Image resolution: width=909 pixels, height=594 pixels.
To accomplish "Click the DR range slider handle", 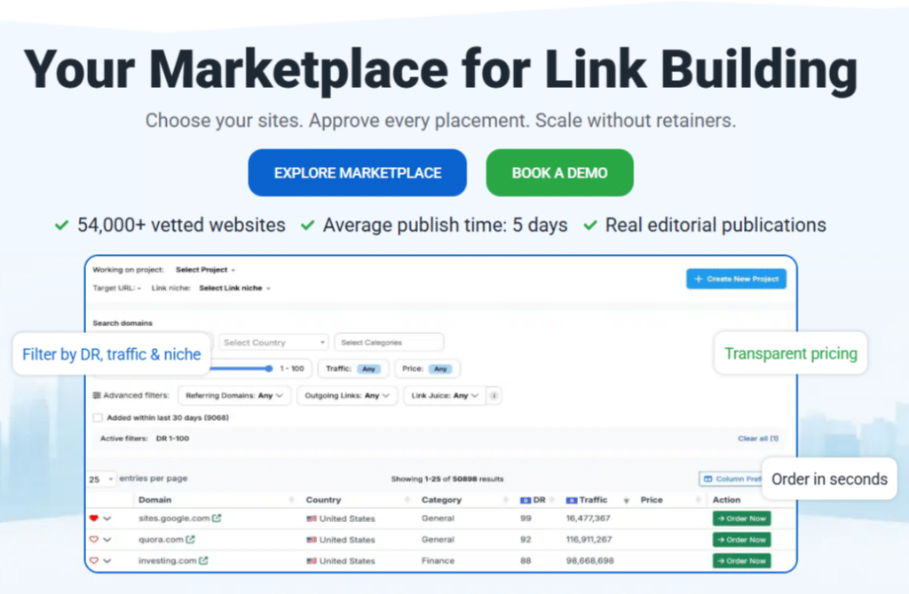I will tap(267, 368).
